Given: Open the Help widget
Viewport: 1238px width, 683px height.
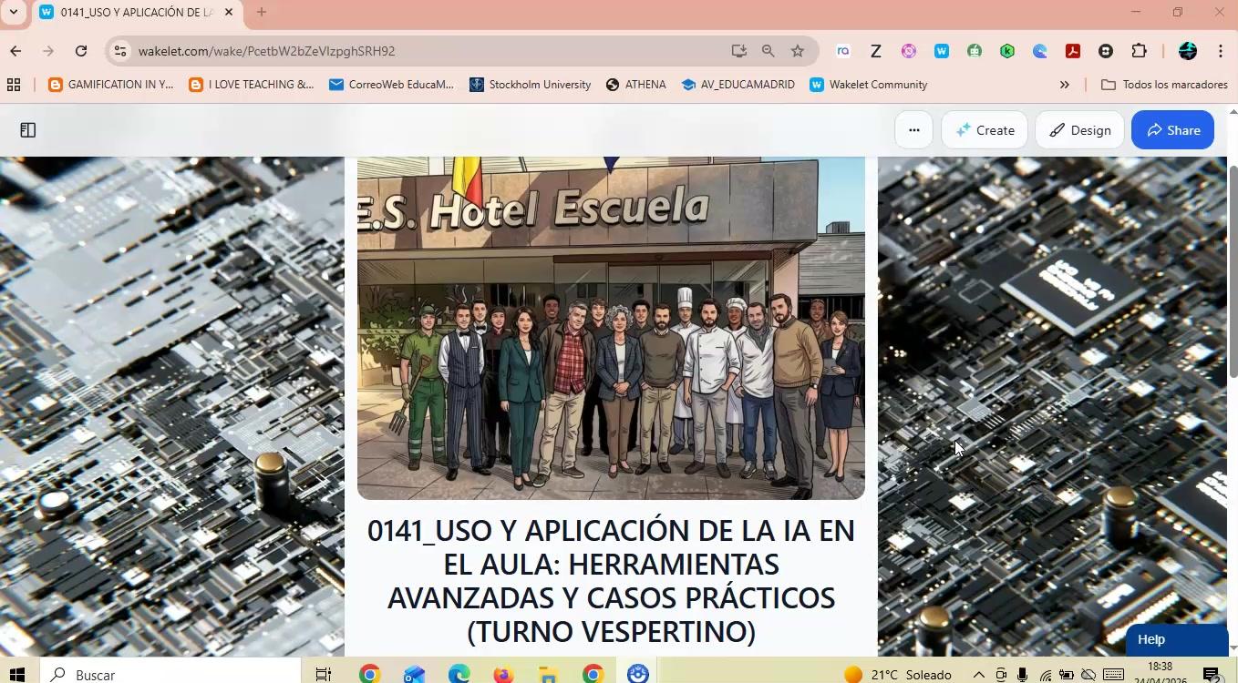Looking at the screenshot, I should (1176, 639).
